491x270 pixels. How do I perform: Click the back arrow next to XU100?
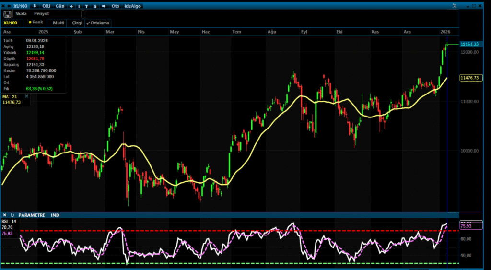click(x=9, y=6)
